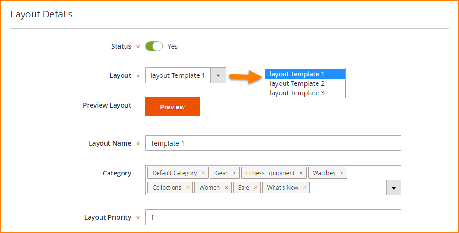
Task: Remove the What's New tag
Action: tap(305, 188)
